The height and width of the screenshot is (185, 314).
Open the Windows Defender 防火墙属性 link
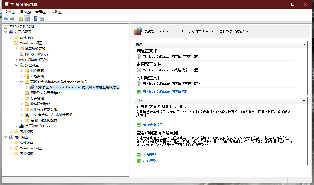165,92
